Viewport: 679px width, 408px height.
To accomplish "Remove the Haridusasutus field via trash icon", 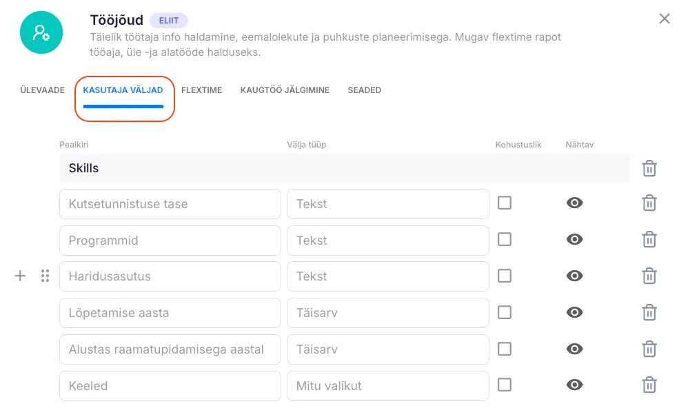I will point(649,276).
